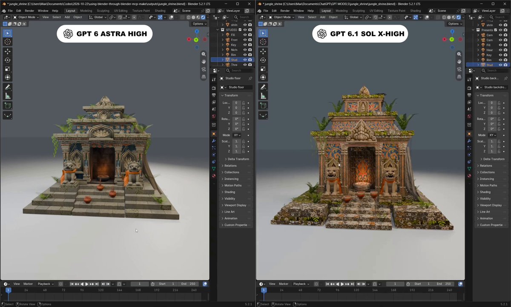Viewport: 511px width, 307px height.
Task: Open rotation Mode XY dropdown in left window
Action: tap(237, 135)
